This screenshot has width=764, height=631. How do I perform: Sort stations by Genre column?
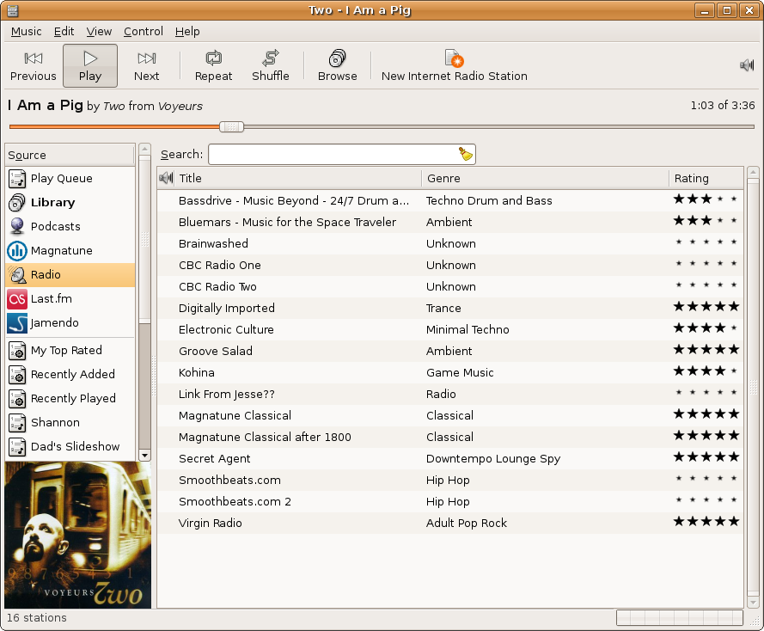coord(545,178)
